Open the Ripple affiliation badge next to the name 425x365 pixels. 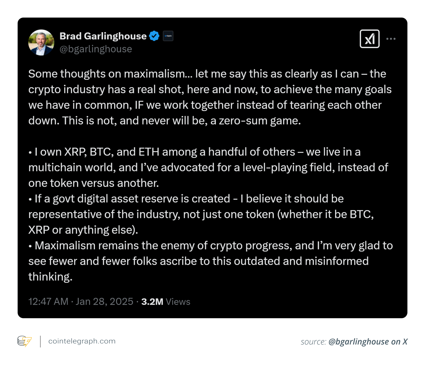[x=168, y=36]
